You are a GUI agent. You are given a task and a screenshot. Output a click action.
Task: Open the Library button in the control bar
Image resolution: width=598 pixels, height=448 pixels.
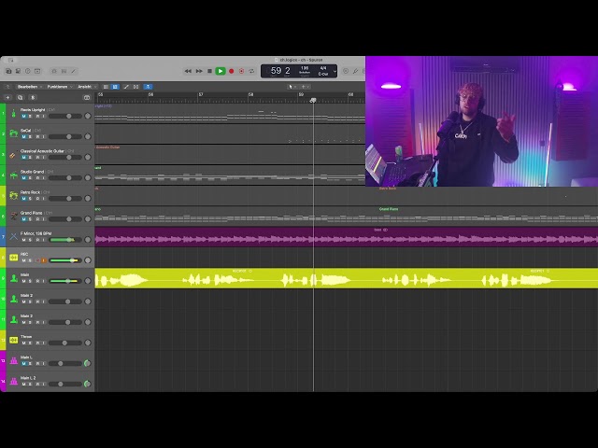click(x=8, y=71)
